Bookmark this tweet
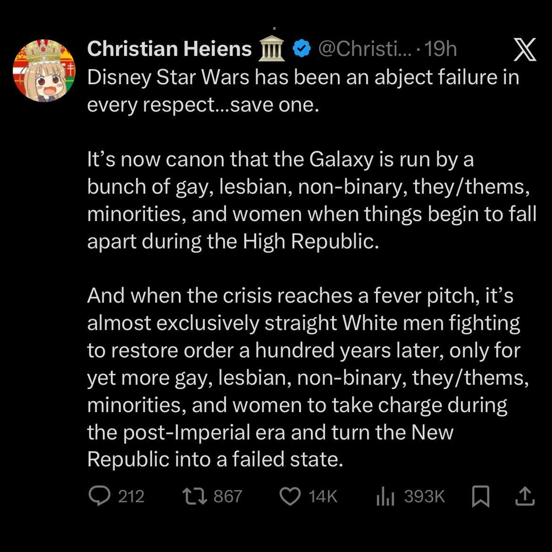 [x=481, y=496]
